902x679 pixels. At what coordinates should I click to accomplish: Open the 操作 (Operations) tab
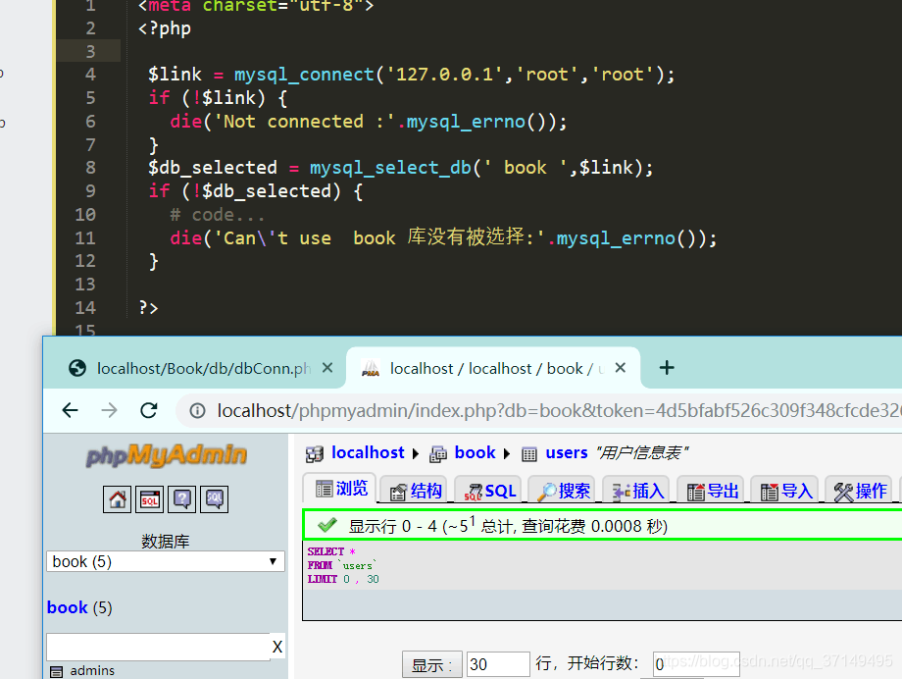[x=860, y=491]
